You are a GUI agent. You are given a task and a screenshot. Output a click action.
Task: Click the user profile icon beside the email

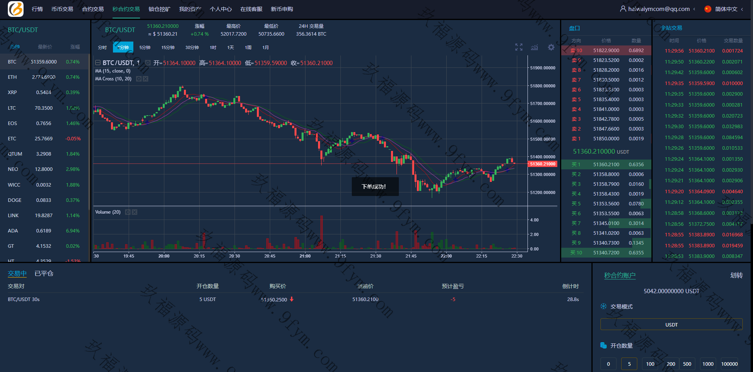pos(623,9)
